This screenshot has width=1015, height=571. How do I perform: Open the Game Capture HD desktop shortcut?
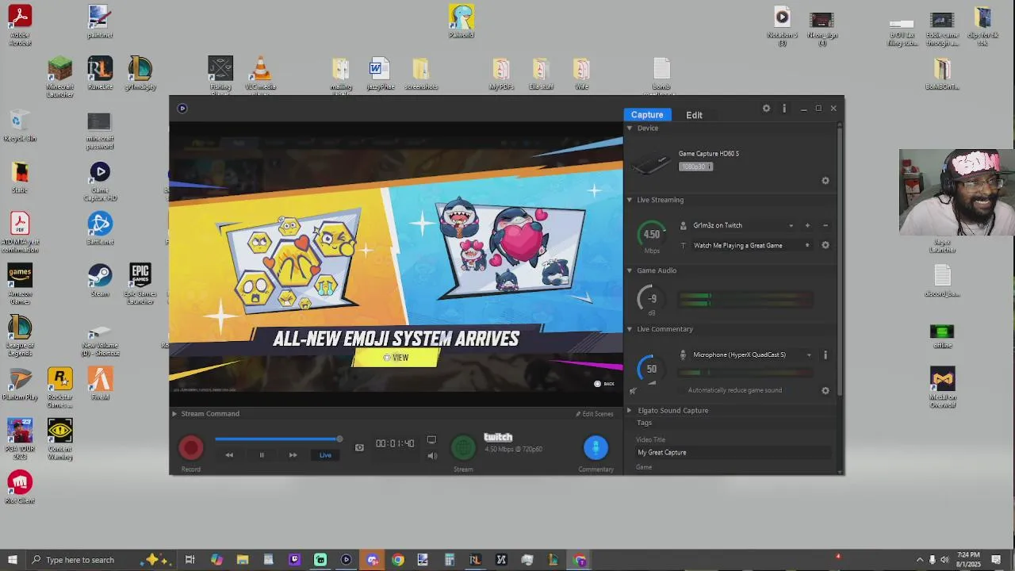click(100, 182)
